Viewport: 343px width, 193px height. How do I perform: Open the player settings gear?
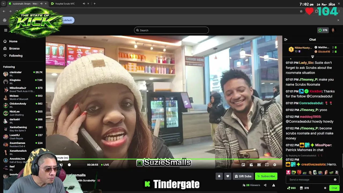275,165
